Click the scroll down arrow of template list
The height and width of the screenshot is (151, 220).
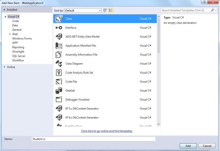tap(158, 124)
